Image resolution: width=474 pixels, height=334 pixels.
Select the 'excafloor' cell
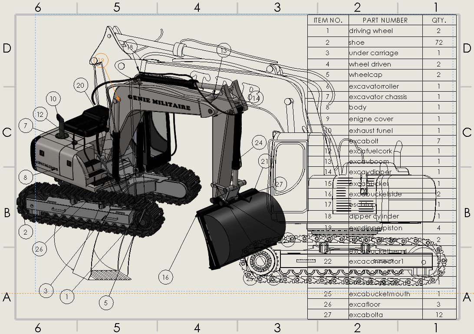click(385, 304)
